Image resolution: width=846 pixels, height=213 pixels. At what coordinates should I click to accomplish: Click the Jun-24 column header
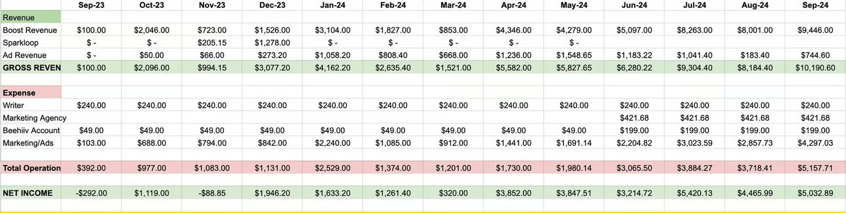tap(634, 5)
